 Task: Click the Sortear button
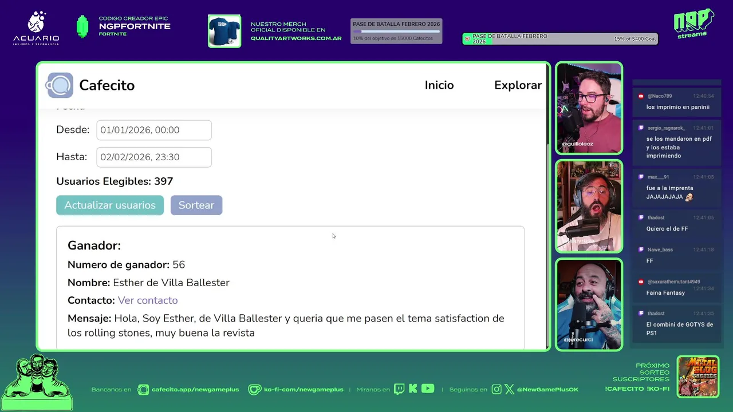[196, 205]
